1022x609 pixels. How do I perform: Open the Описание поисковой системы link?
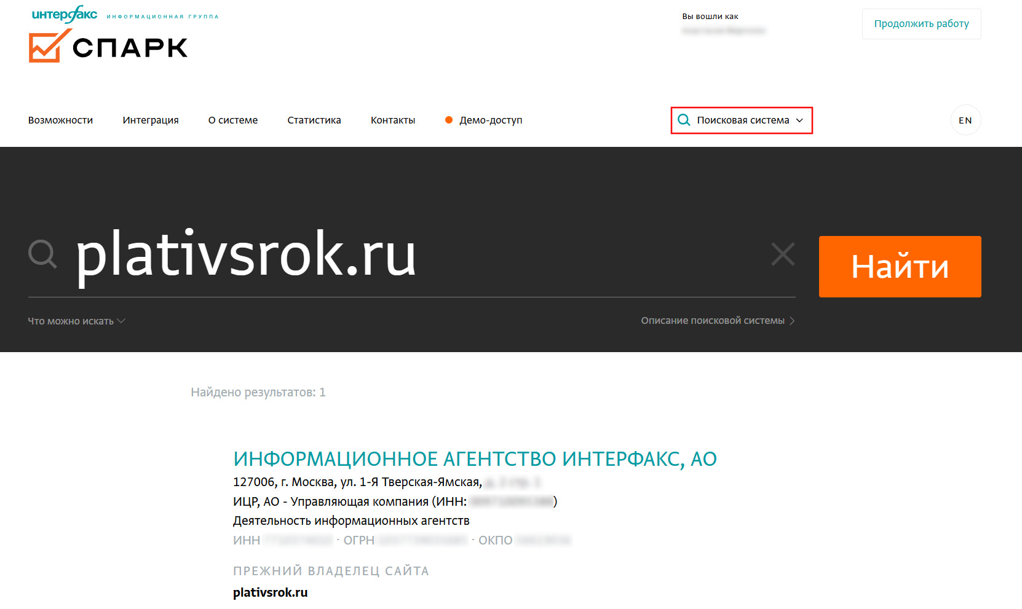[717, 321]
